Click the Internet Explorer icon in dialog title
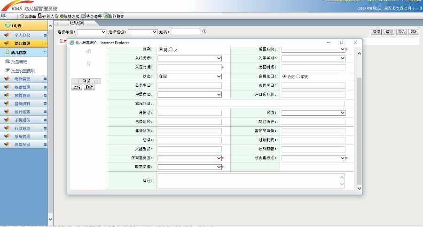 point(72,43)
